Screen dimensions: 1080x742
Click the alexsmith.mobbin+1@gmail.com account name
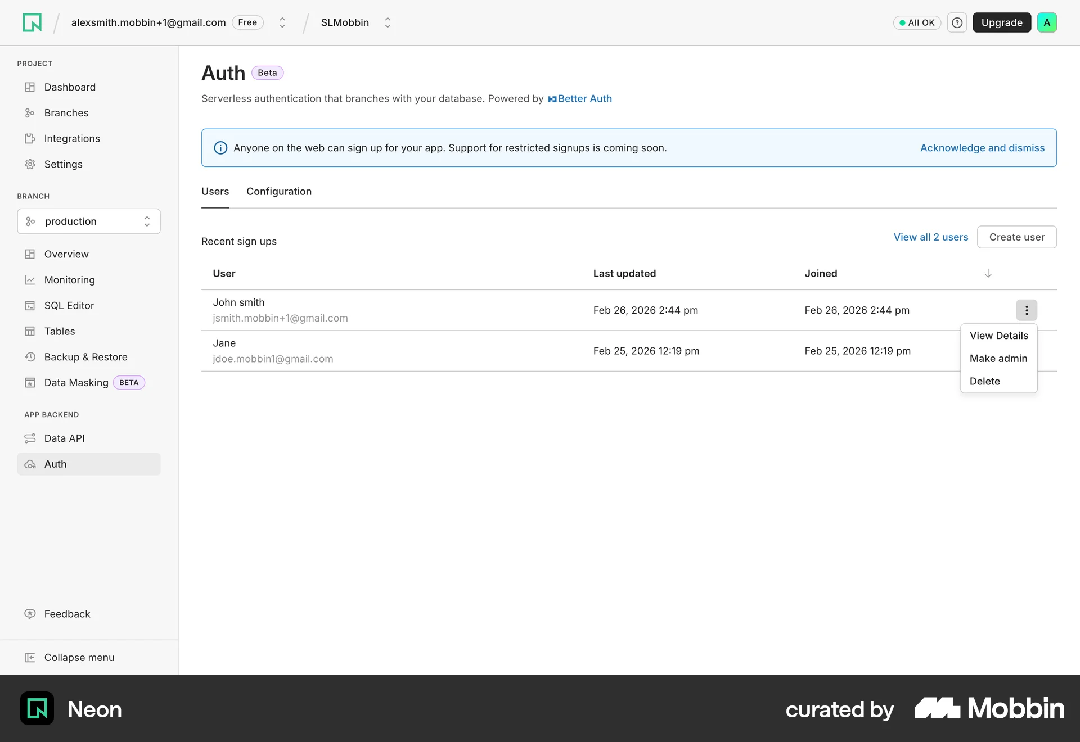point(148,22)
